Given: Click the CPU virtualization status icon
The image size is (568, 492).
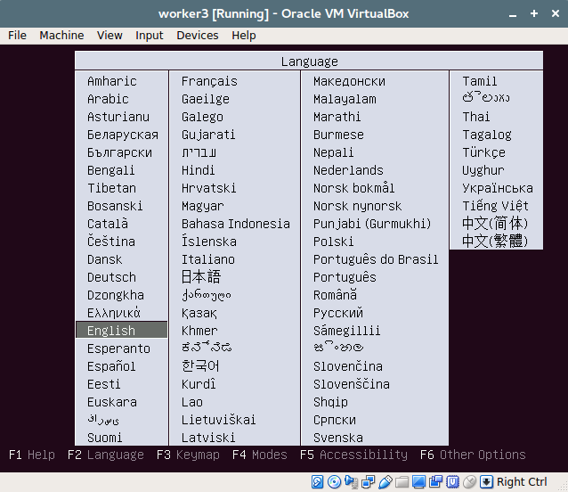Looking at the screenshot, I should [452, 482].
